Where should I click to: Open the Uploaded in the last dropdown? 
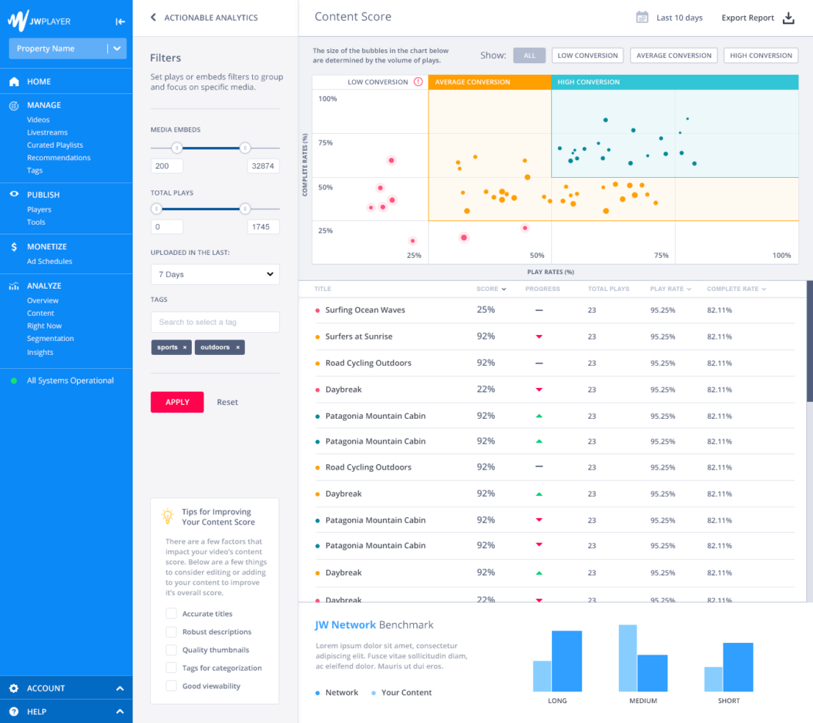click(x=215, y=274)
